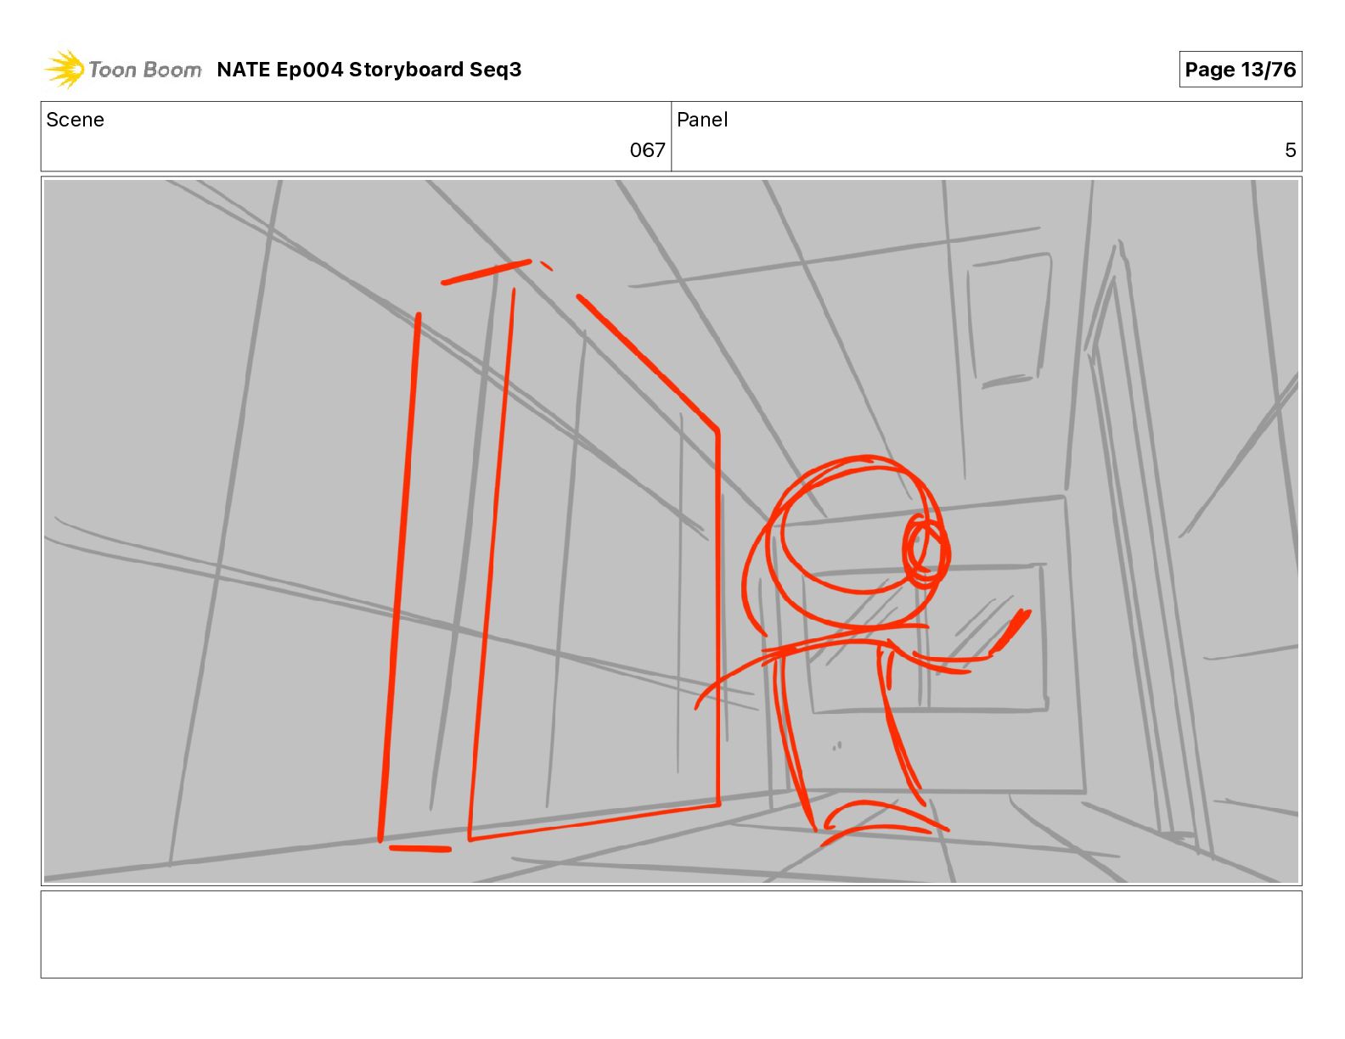Select the title 'NATE Ep004 Storyboard Seq3'
This screenshot has width=1345, height=1039.
point(369,70)
